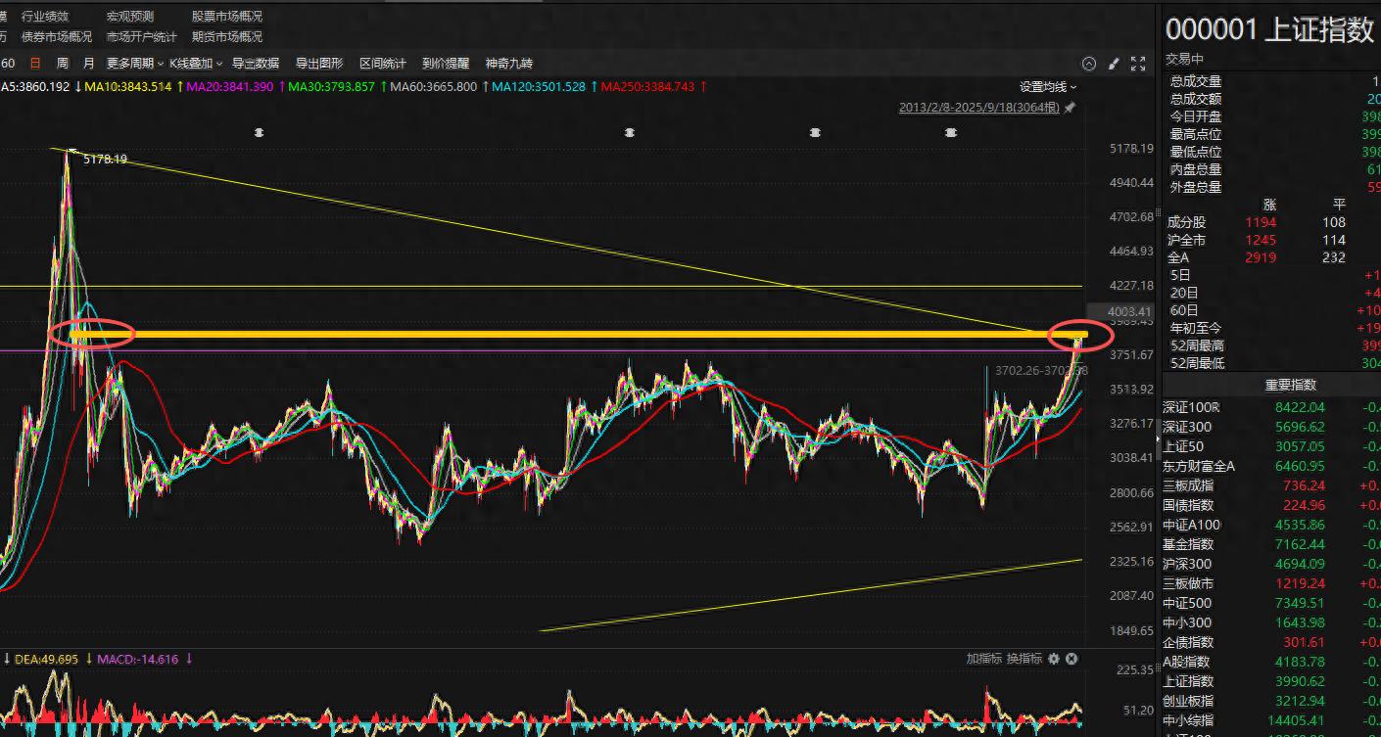Close the MACD indicator panel
This screenshot has width=1381, height=737.
click(x=1071, y=659)
